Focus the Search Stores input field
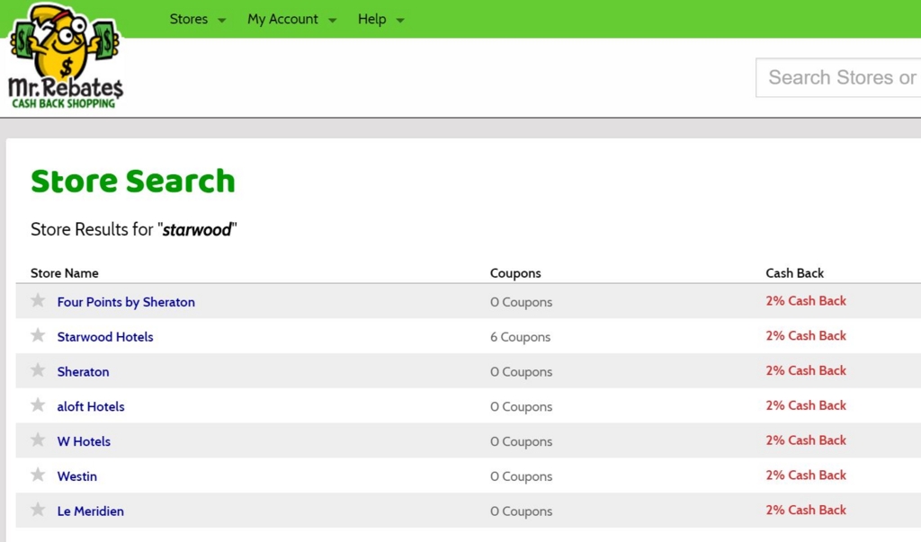921x542 pixels. (x=838, y=77)
